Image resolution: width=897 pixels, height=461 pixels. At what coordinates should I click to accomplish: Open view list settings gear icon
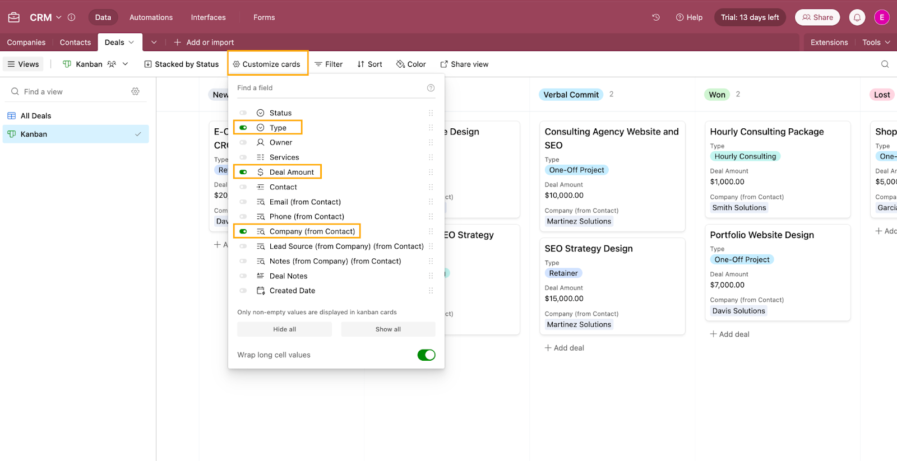coord(135,91)
